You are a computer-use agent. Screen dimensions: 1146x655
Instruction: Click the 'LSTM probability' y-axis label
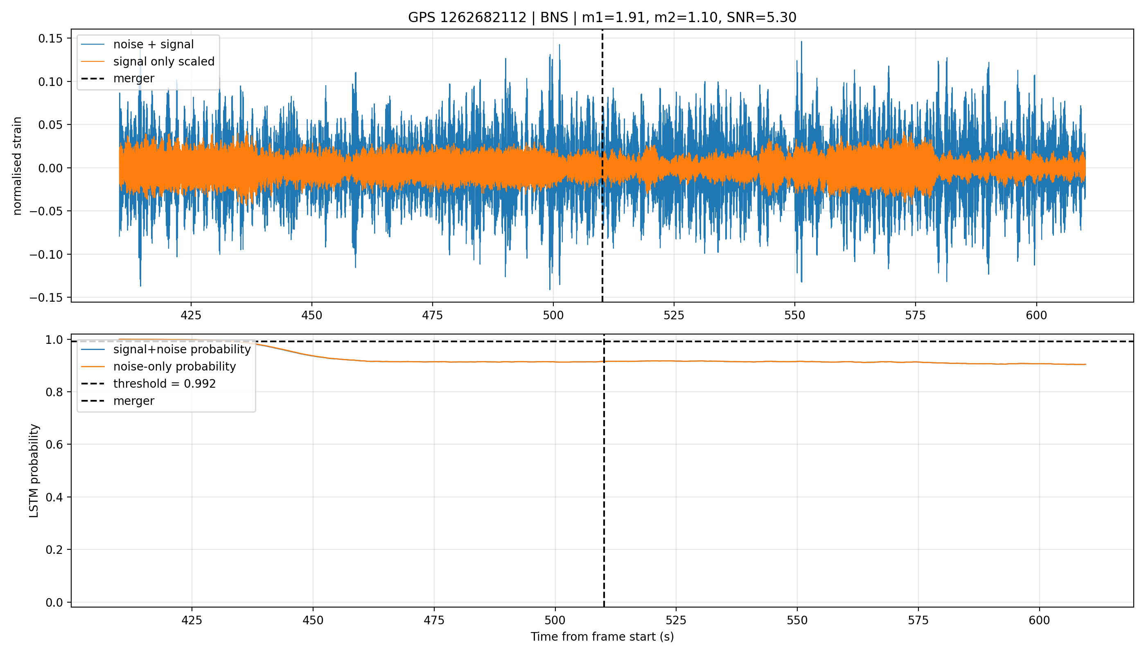pyautogui.click(x=34, y=470)
